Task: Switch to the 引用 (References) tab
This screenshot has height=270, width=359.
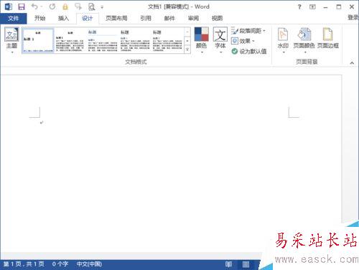Action: click(x=146, y=18)
